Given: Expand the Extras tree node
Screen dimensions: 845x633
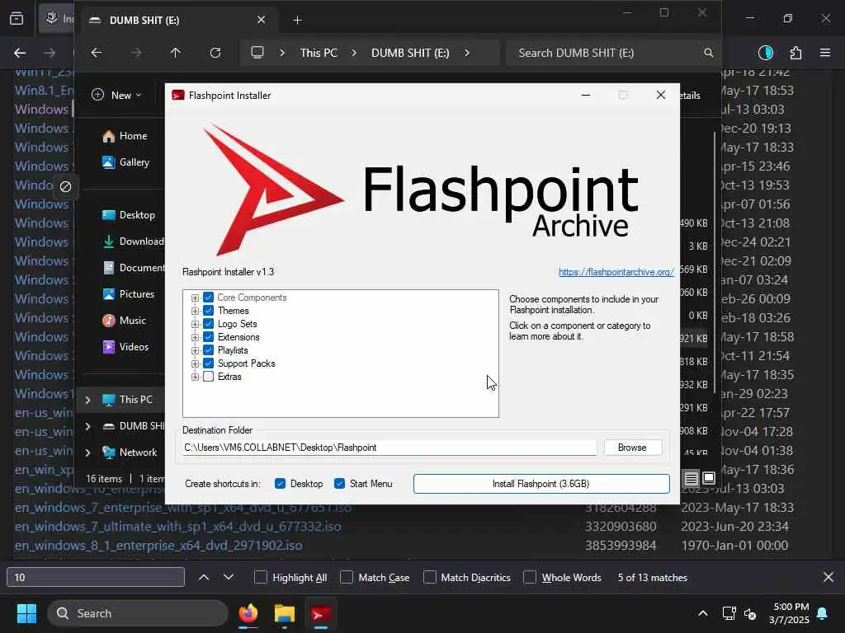Looking at the screenshot, I should tap(195, 377).
